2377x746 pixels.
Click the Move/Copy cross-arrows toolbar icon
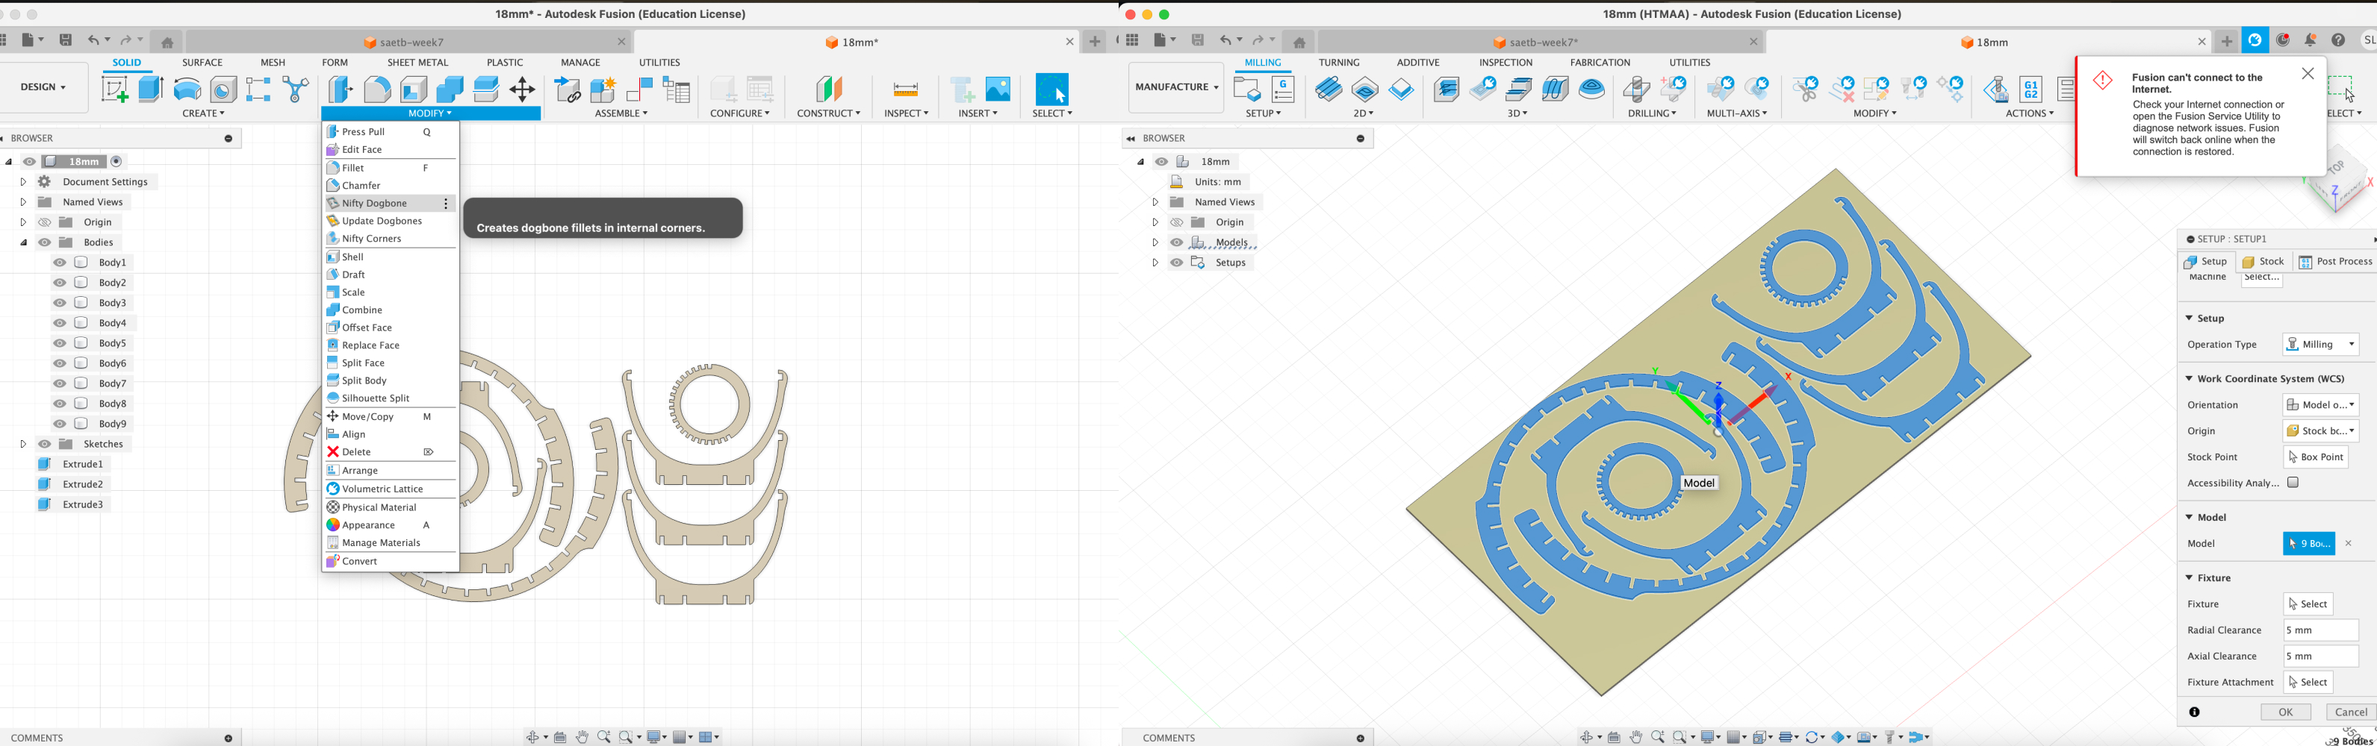coord(522,90)
